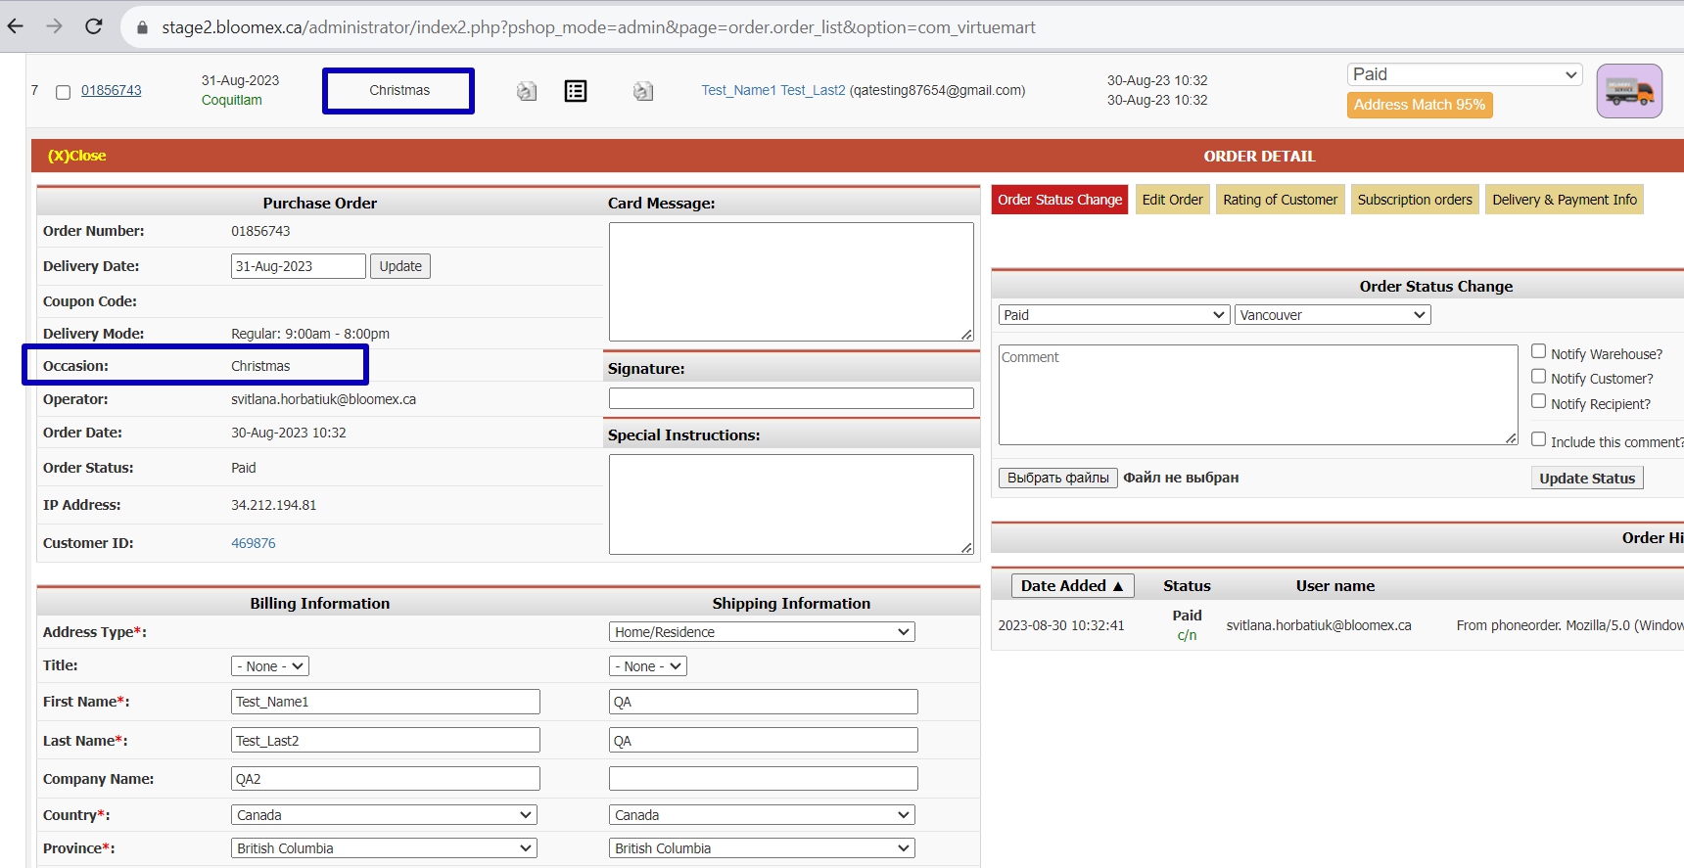
Task: Tick the checkbox for order 01856743
Action: click(63, 92)
